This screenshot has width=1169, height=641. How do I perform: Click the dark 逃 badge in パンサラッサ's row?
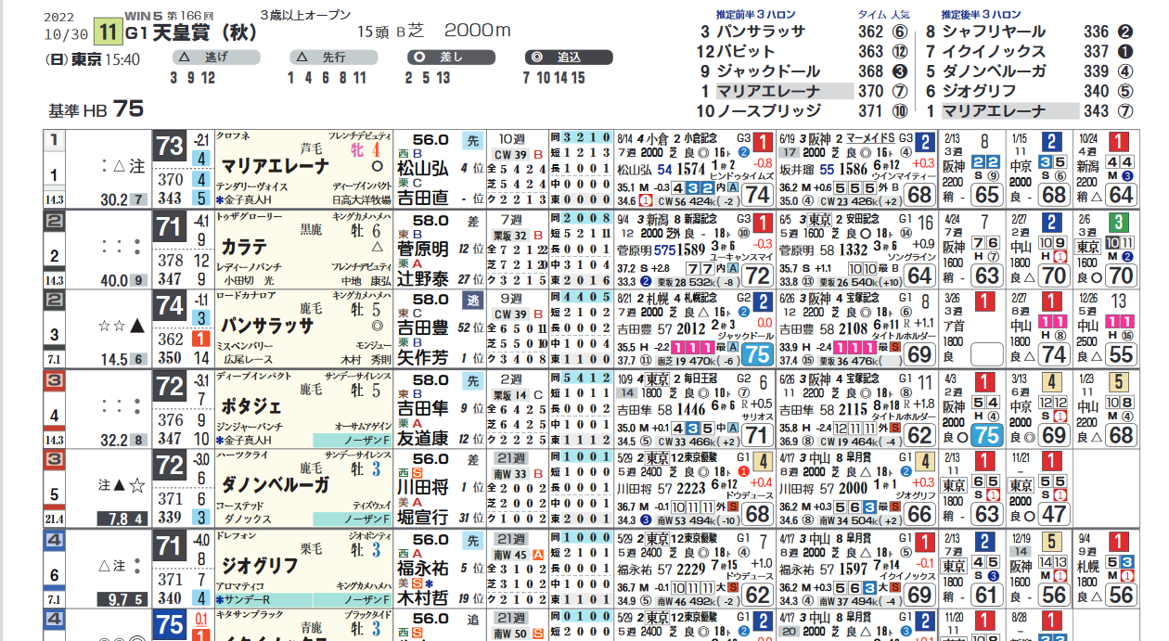coord(472,300)
